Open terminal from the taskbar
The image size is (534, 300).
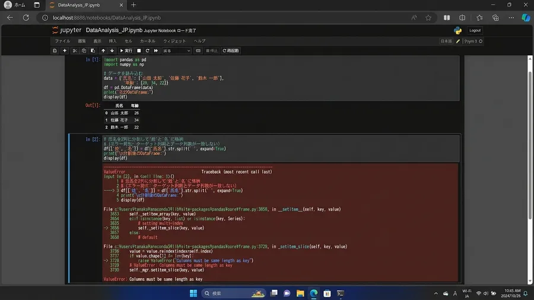(x=340, y=293)
